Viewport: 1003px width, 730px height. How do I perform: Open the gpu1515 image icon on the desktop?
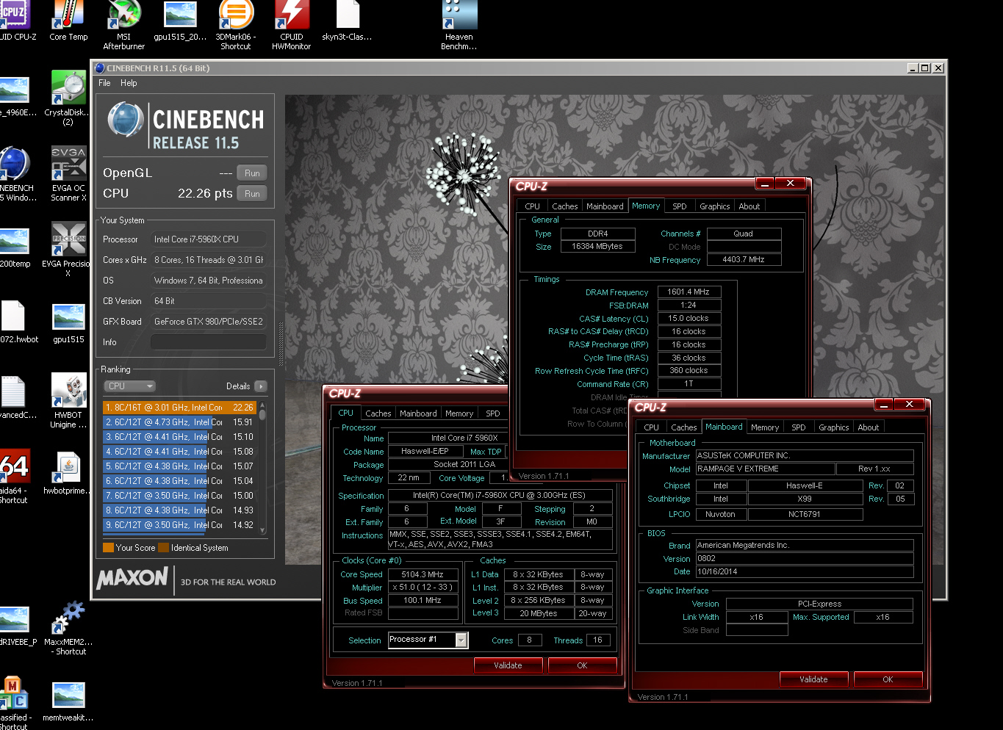coord(68,323)
